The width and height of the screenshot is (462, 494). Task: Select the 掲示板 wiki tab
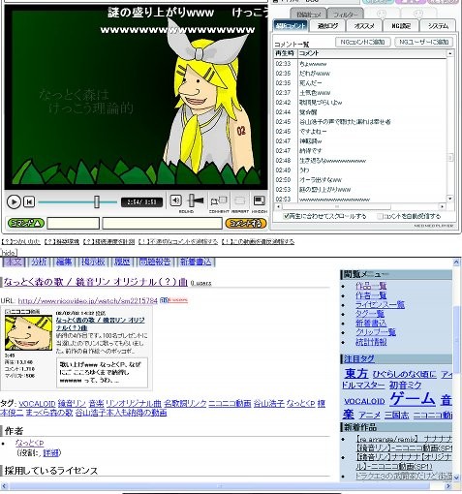93,262
